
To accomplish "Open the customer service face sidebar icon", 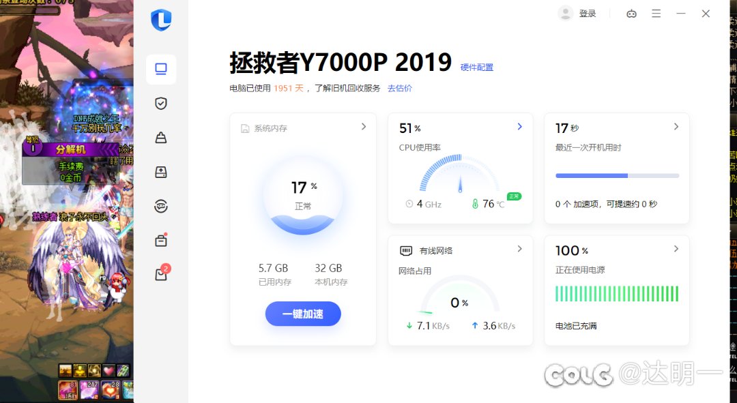I will coord(161,206).
